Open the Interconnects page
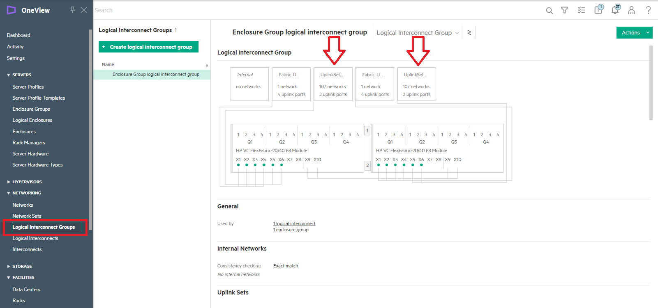Screen dimensions: 658x308 (x=27, y=249)
